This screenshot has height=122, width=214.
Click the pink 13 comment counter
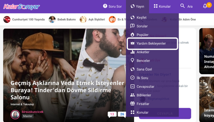point(112,114)
